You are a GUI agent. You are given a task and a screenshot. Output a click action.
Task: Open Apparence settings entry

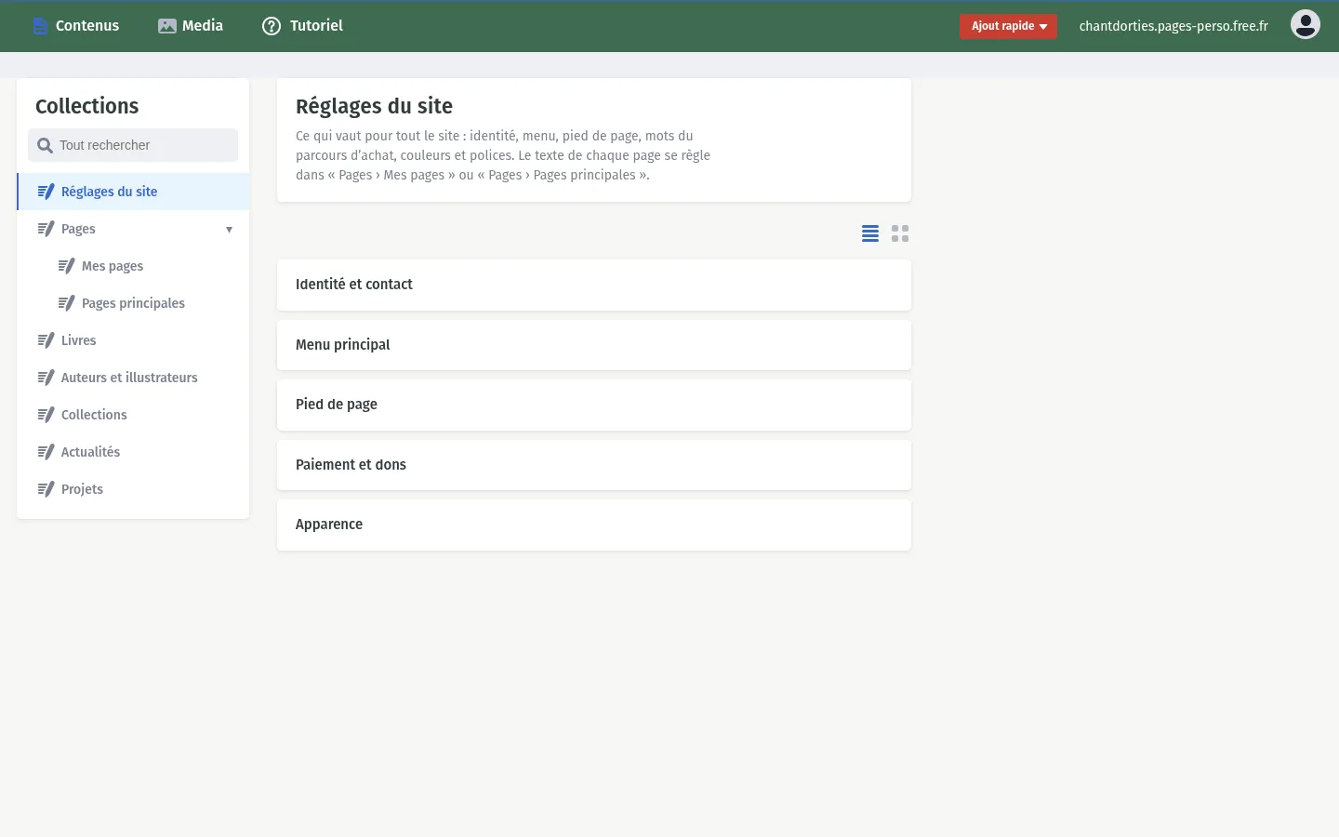[594, 525]
